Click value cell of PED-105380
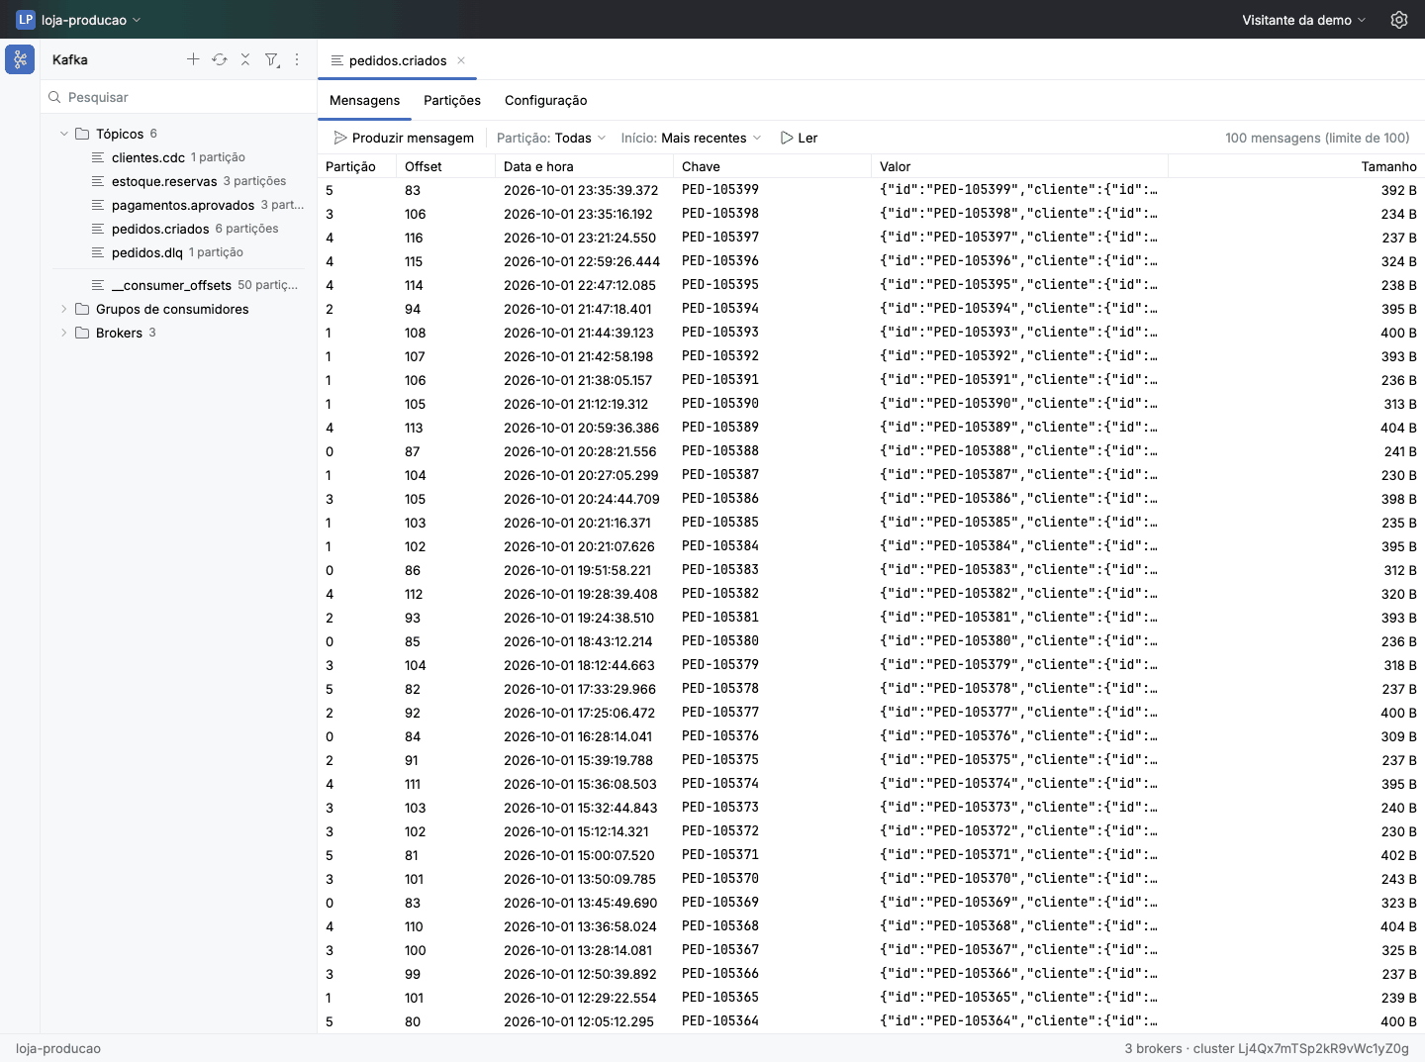This screenshot has width=1425, height=1062. [1018, 641]
